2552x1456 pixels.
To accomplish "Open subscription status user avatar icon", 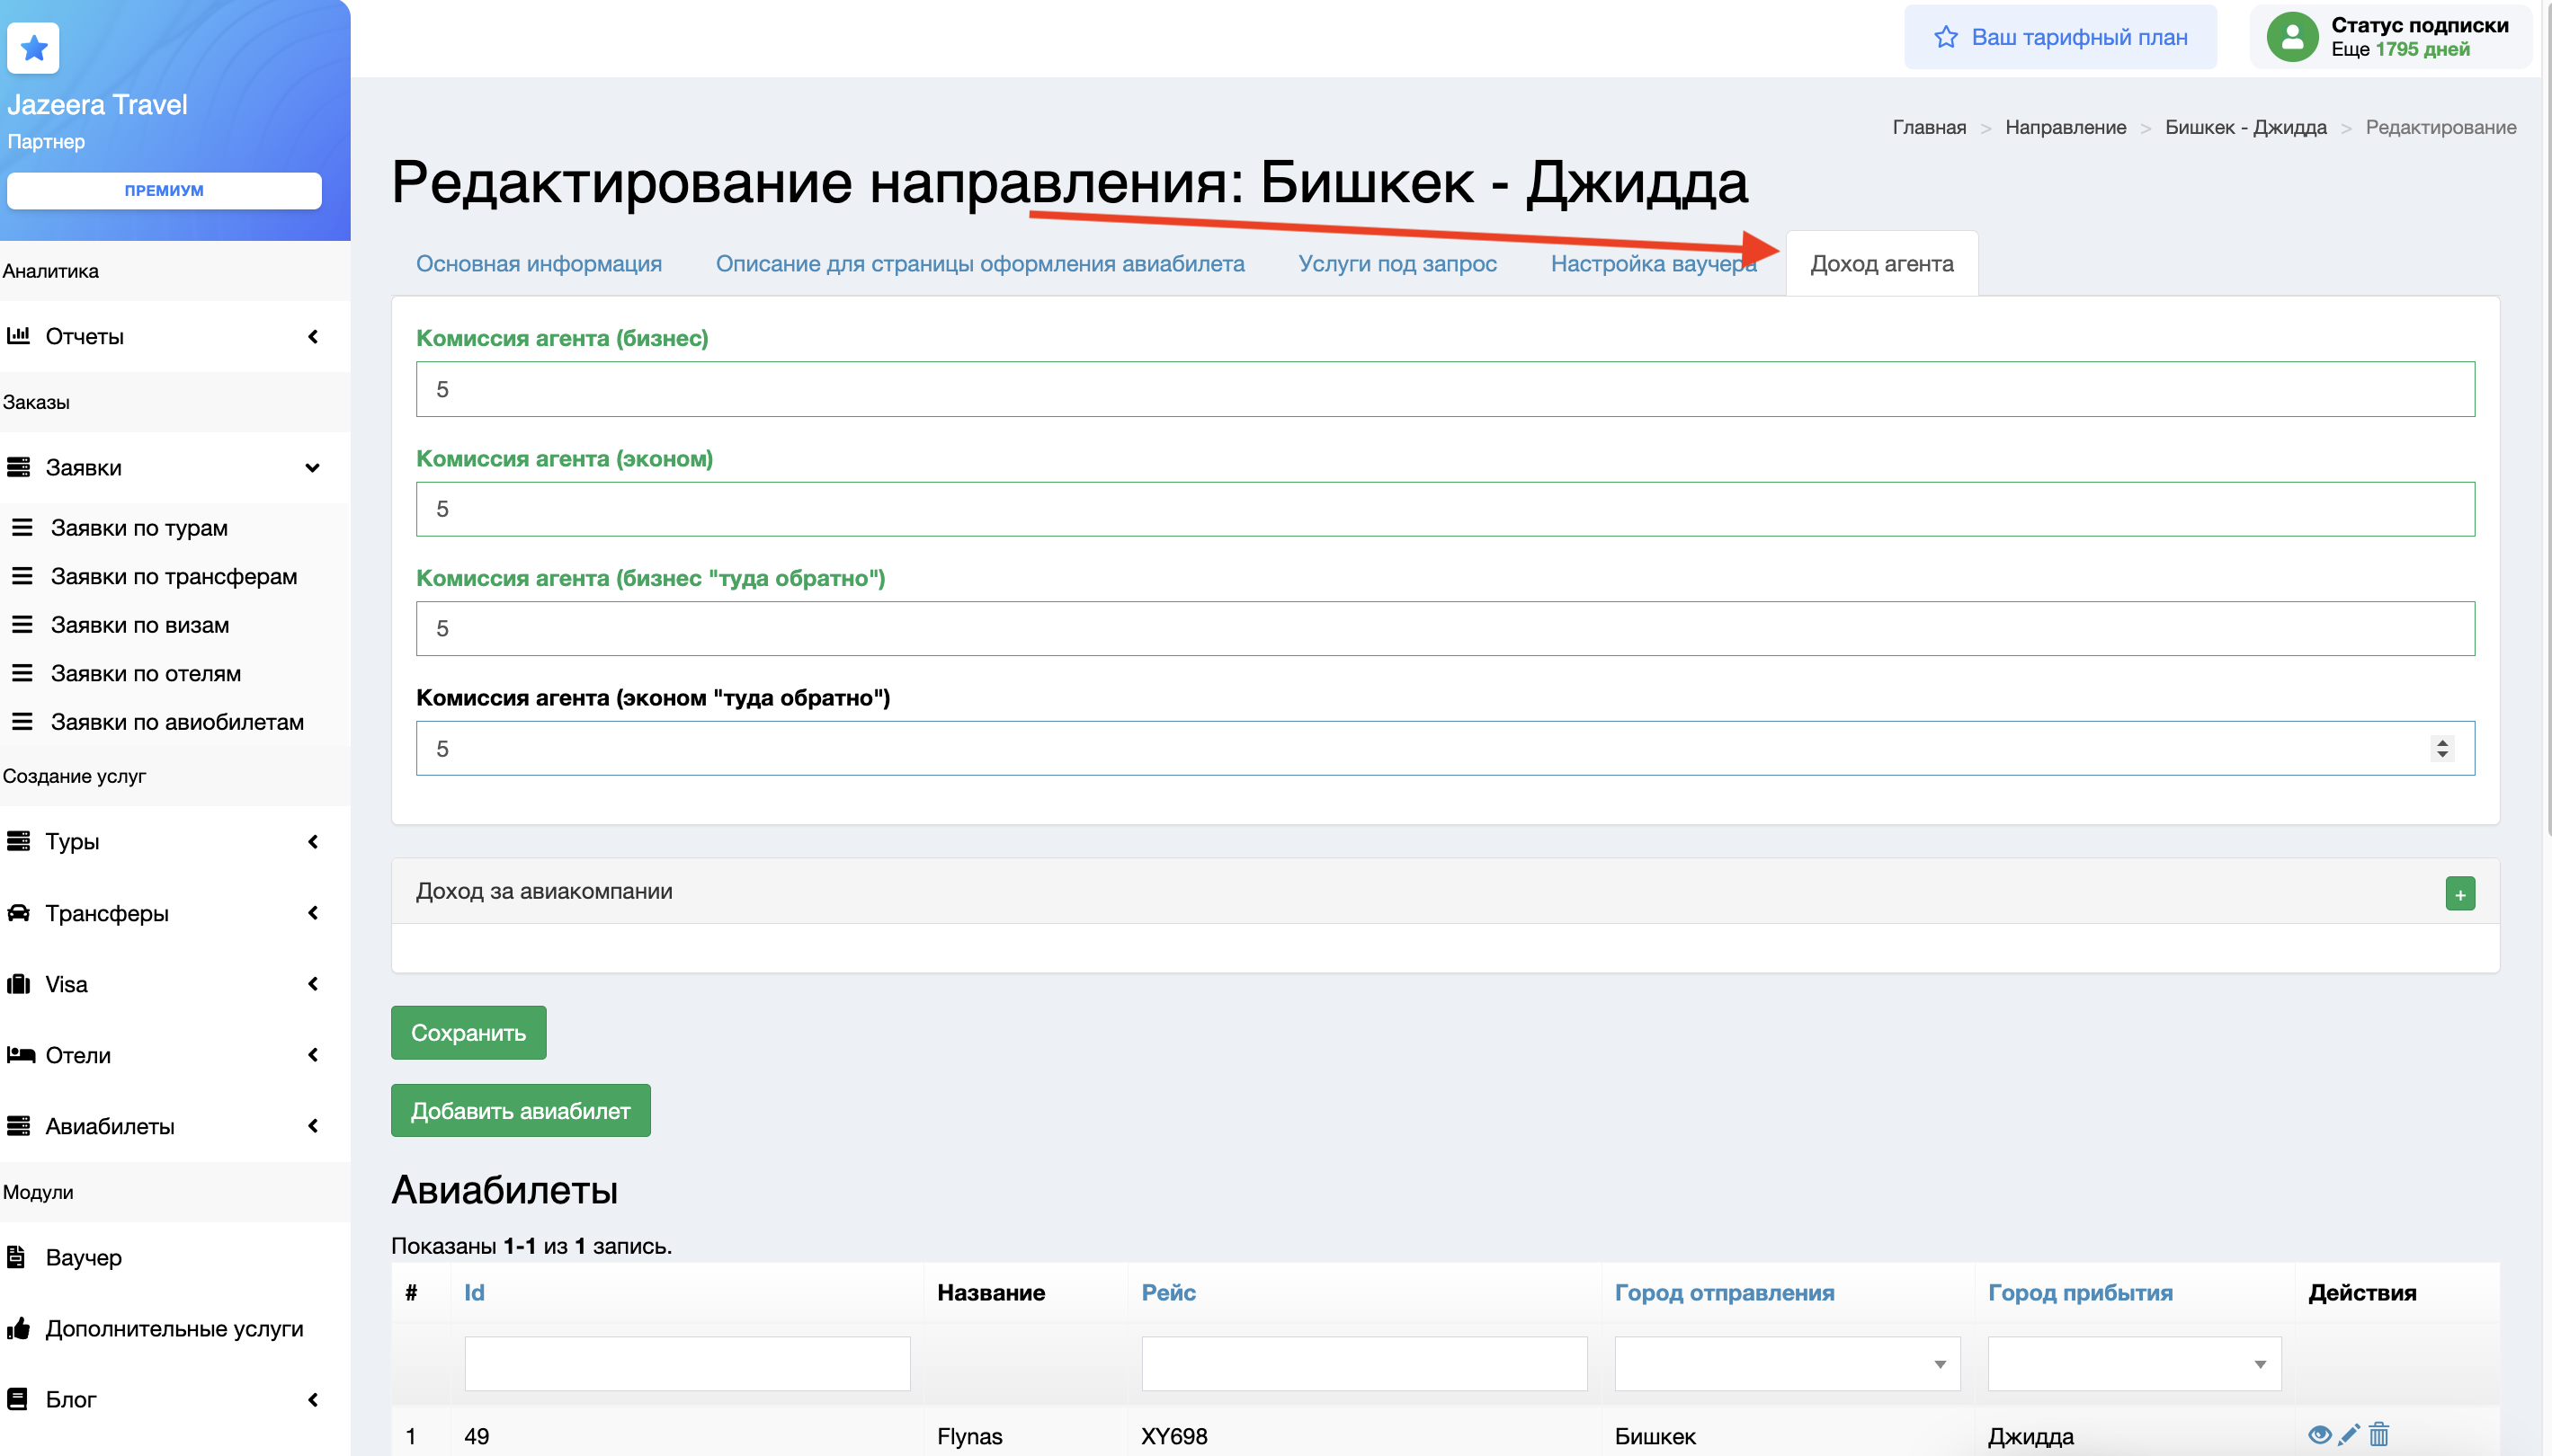I will coord(2291,37).
